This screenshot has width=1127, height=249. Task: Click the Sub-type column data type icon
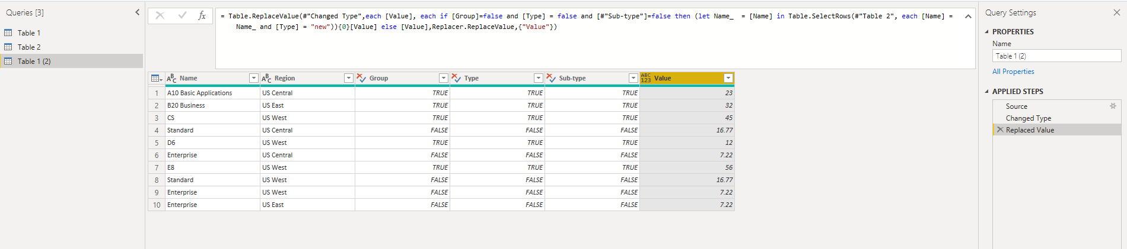click(x=551, y=78)
